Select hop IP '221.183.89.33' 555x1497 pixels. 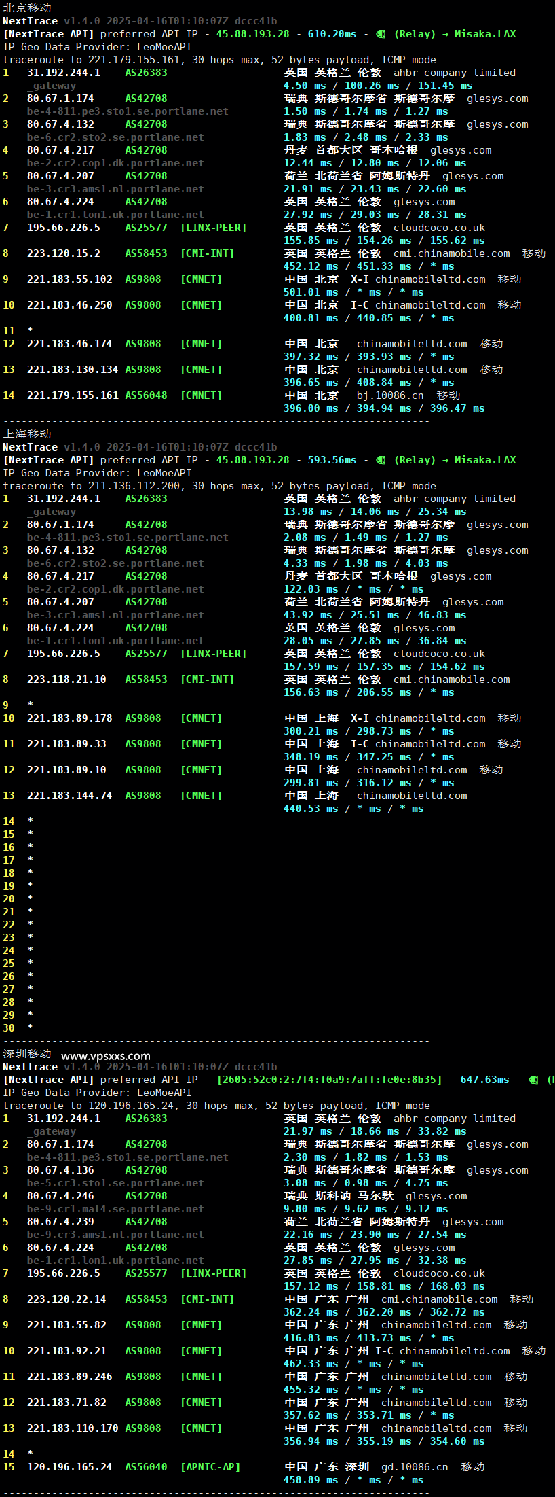(x=66, y=744)
